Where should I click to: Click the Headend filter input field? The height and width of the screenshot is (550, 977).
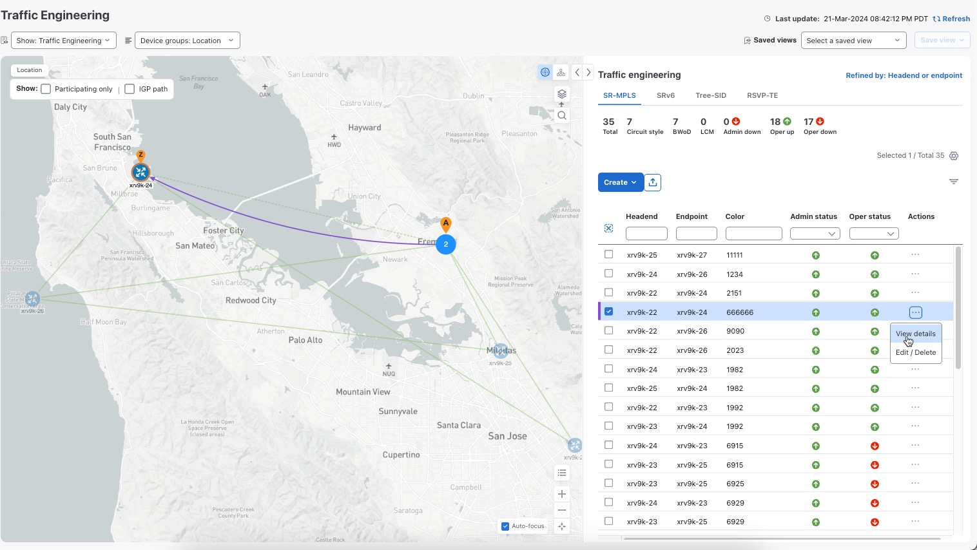tap(646, 234)
